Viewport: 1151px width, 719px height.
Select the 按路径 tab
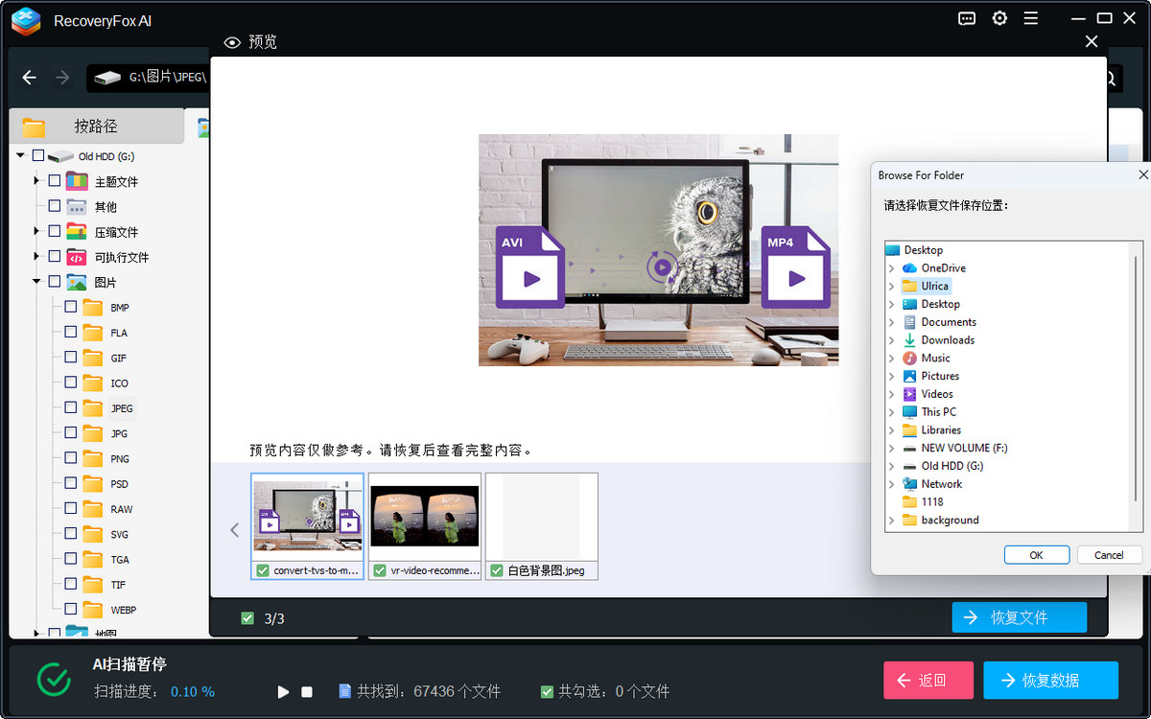click(96, 126)
